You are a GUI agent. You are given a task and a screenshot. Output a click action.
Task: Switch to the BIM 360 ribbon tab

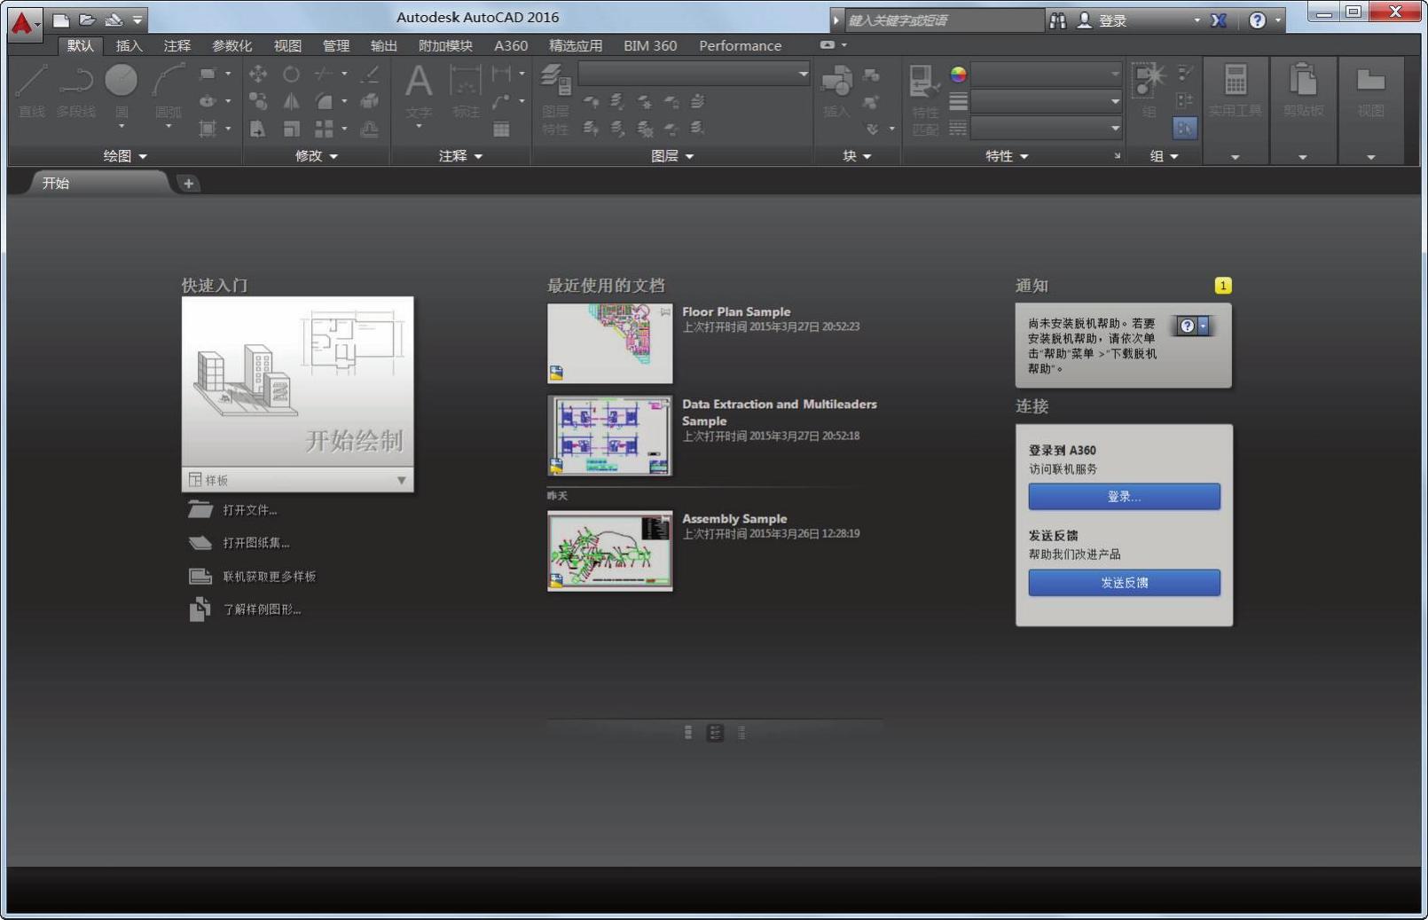pos(650,45)
